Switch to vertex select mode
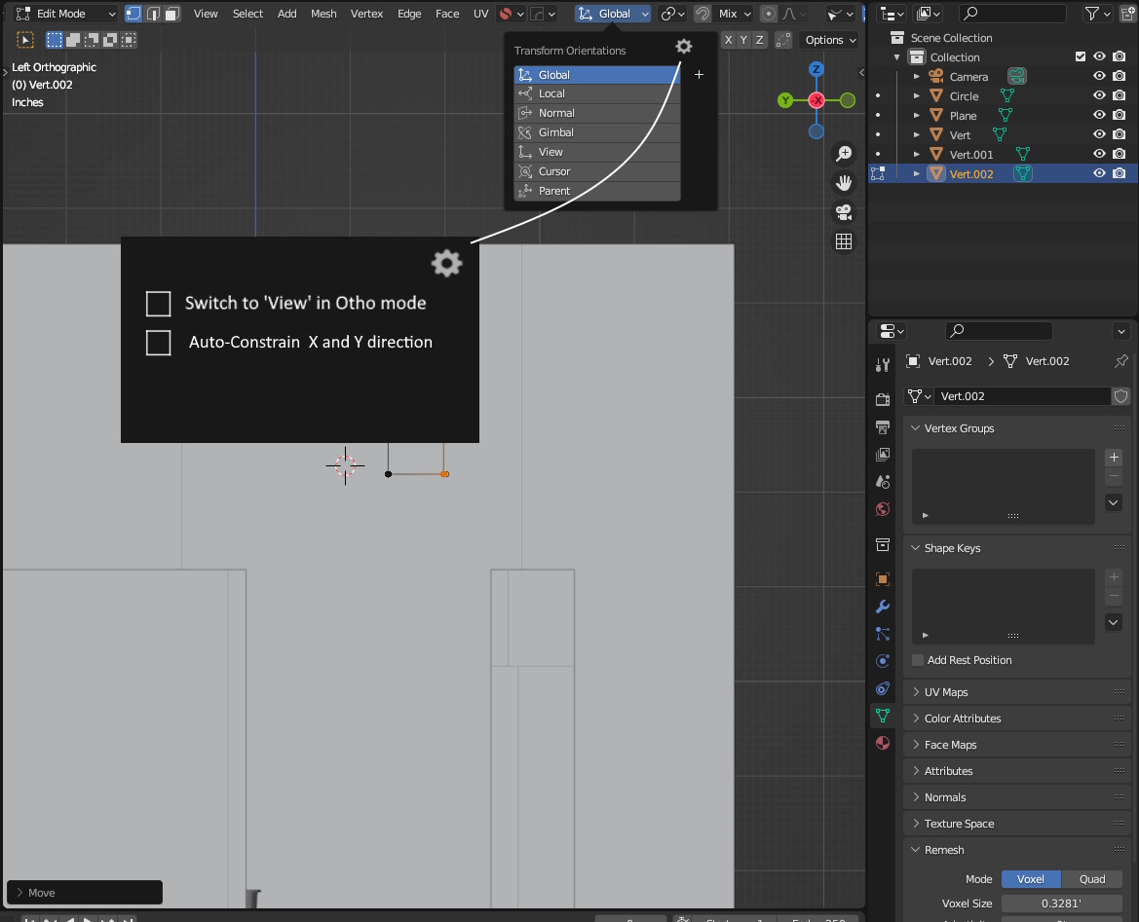 pos(133,14)
